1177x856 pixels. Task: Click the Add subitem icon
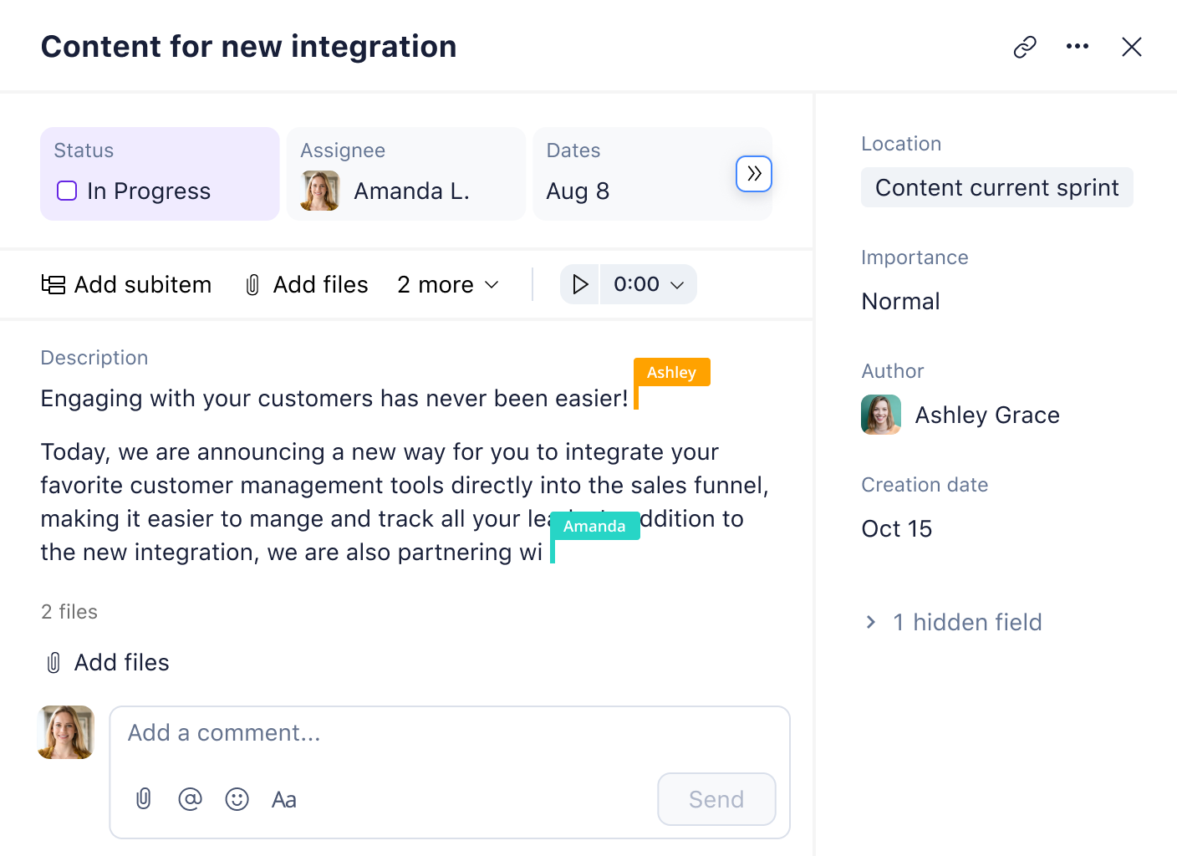(52, 284)
